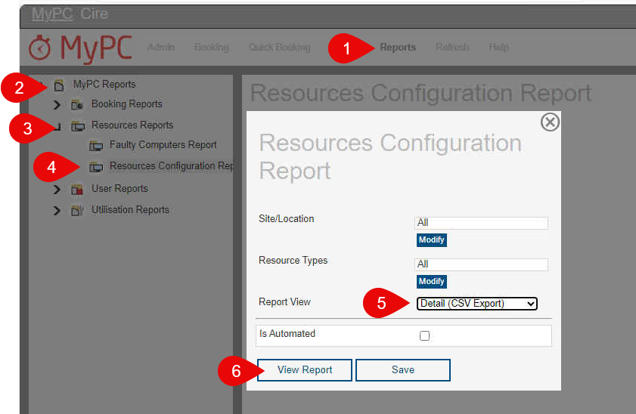This screenshot has width=636, height=414.
Task: Click the View Report button
Action: point(305,369)
